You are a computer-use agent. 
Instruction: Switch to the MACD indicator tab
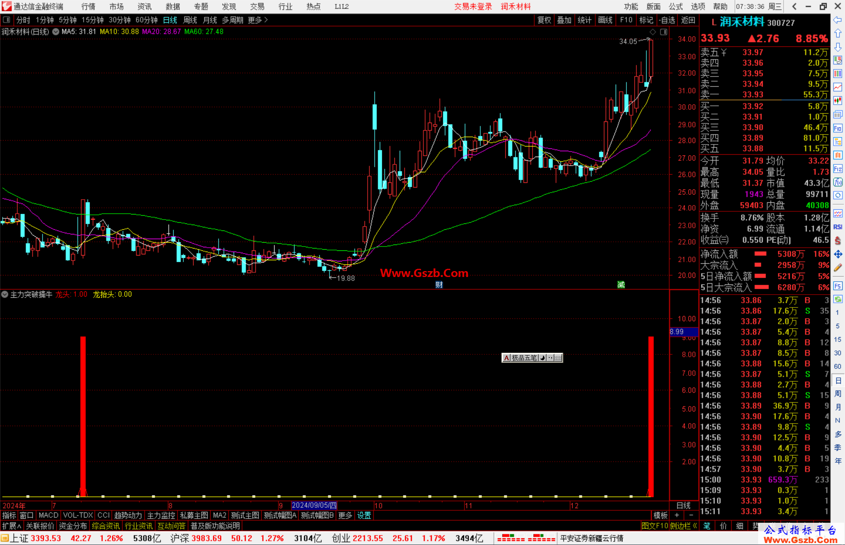[x=49, y=516]
